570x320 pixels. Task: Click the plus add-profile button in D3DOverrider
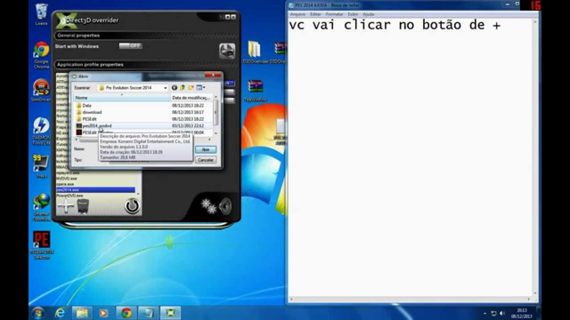click(x=65, y=206)
